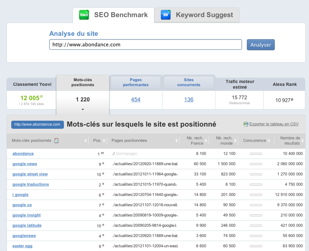Expand the arrow under 1 220 keywords
The width and height of the screenshot is (309, 251).
tap(83, 109)
